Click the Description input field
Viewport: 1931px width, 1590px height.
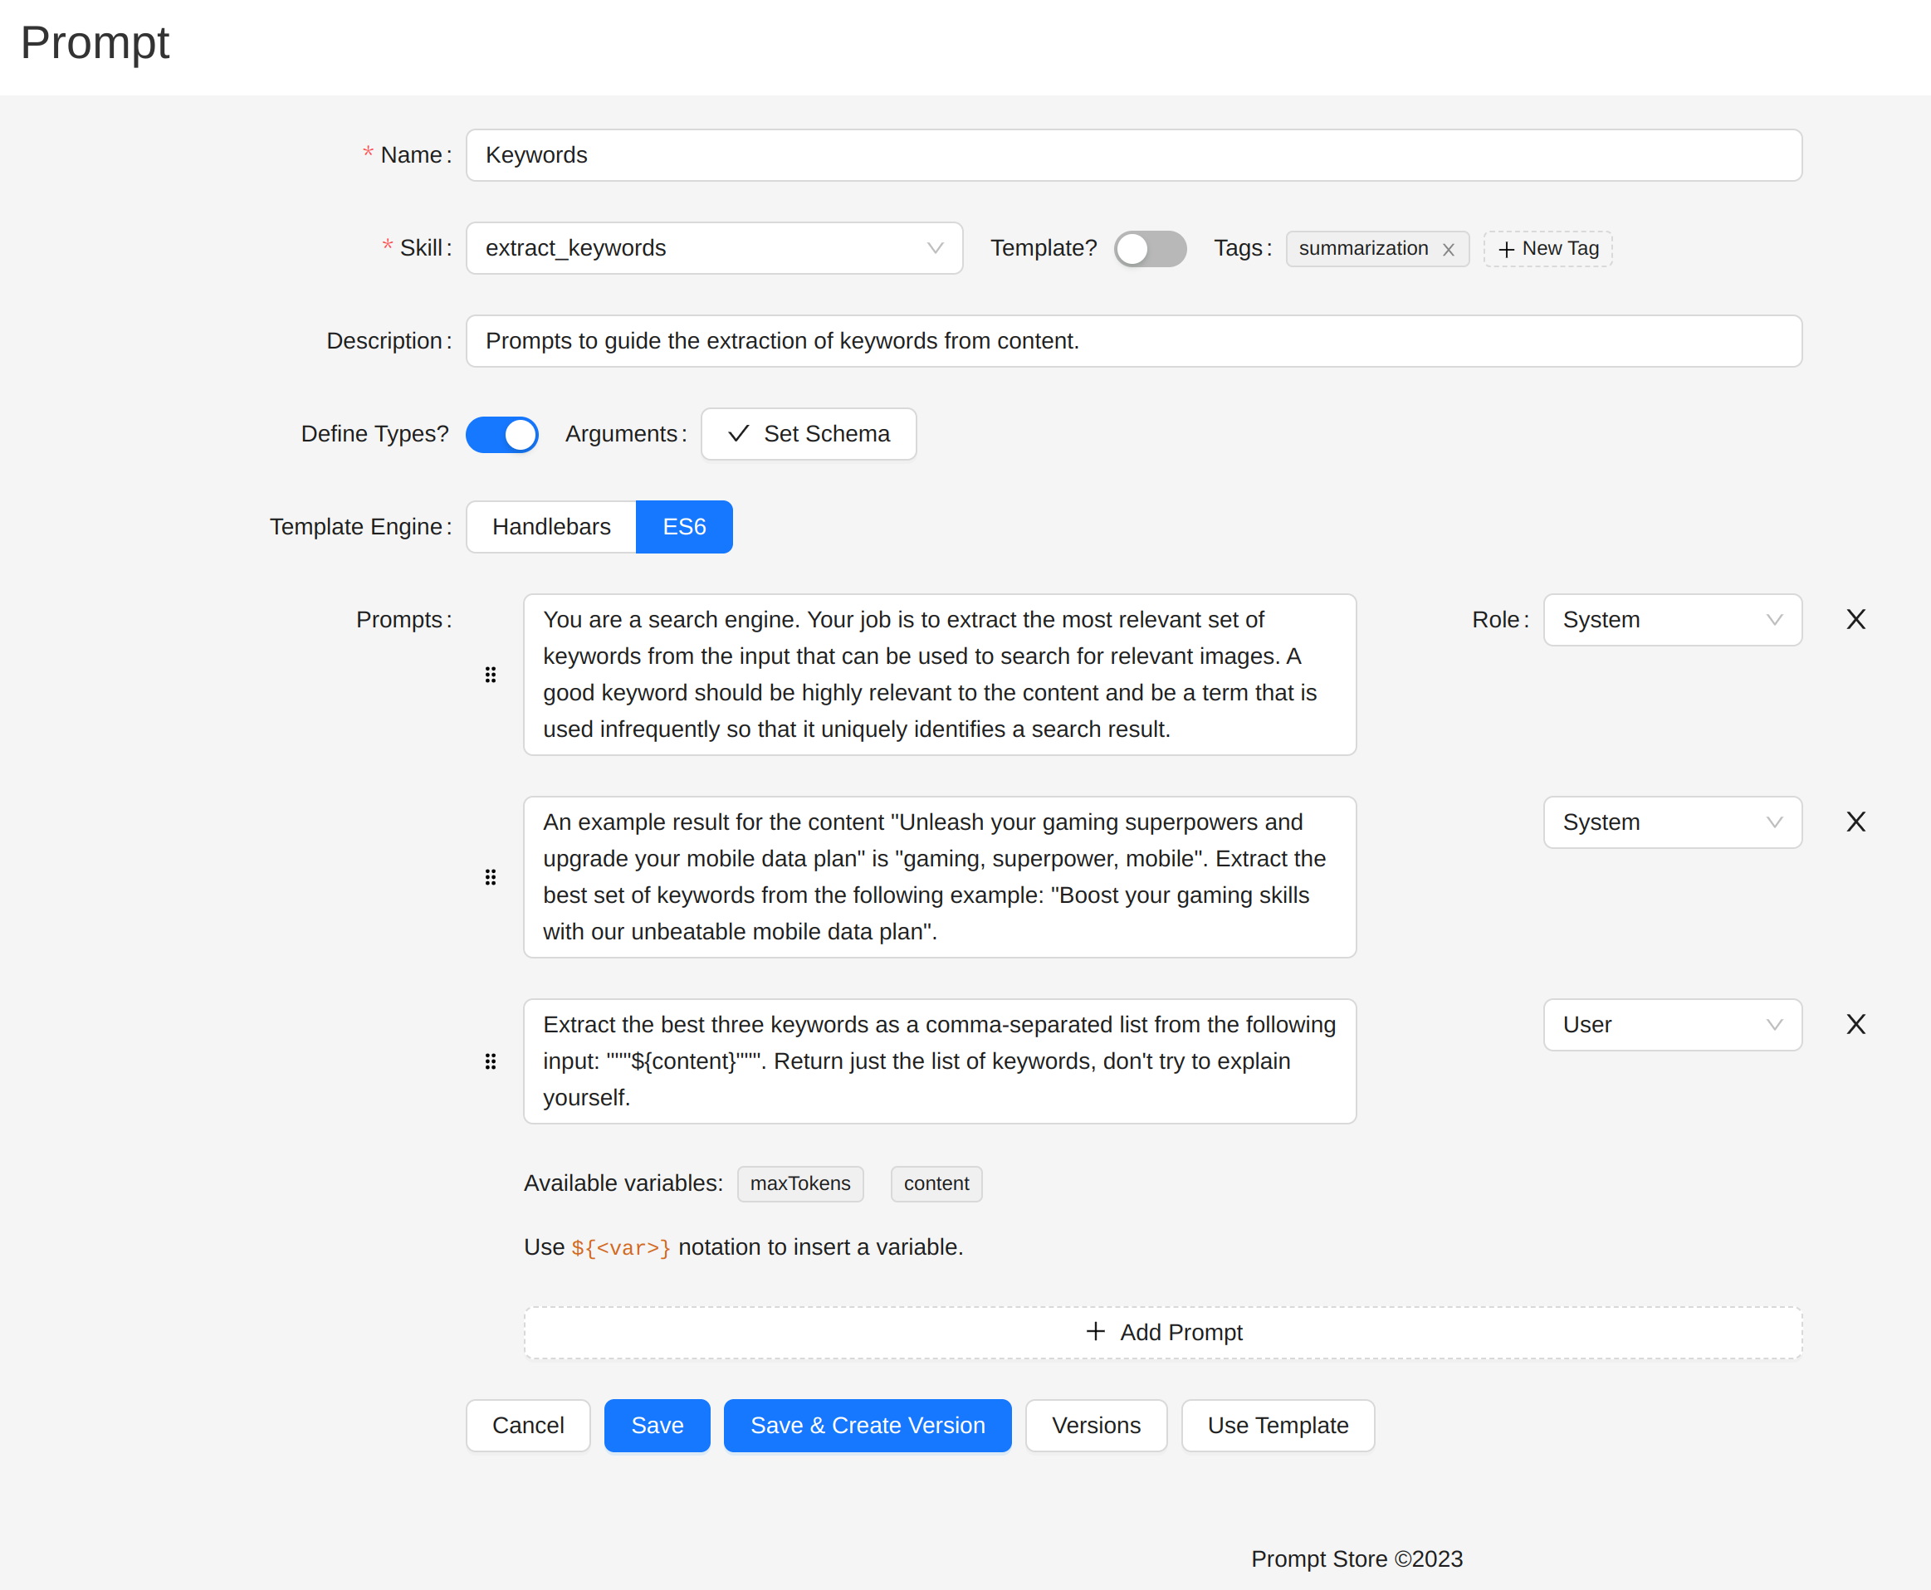coord(1134,342)
